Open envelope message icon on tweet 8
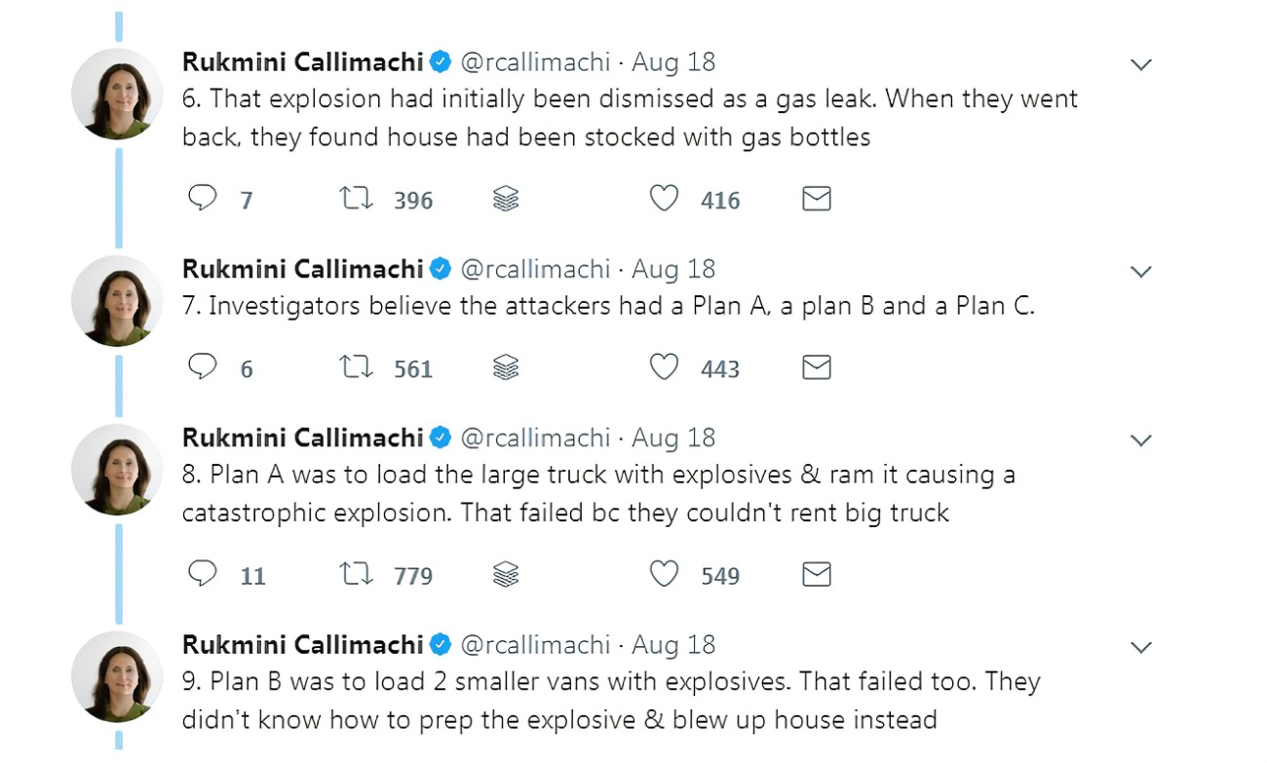 (x=816, y=575)
